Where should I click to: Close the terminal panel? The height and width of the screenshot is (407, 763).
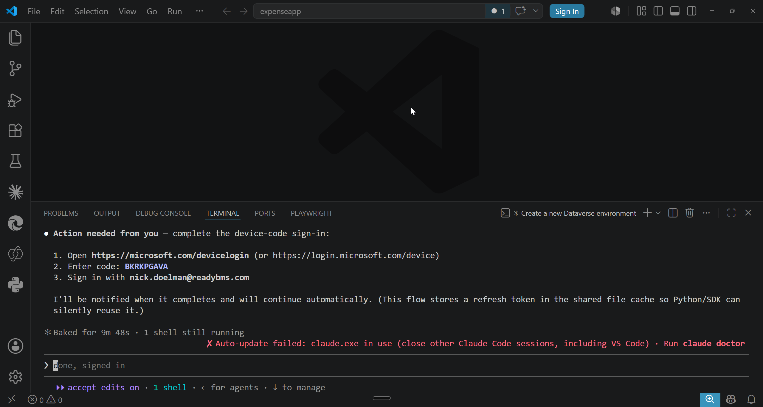click(x=748, y=213)
